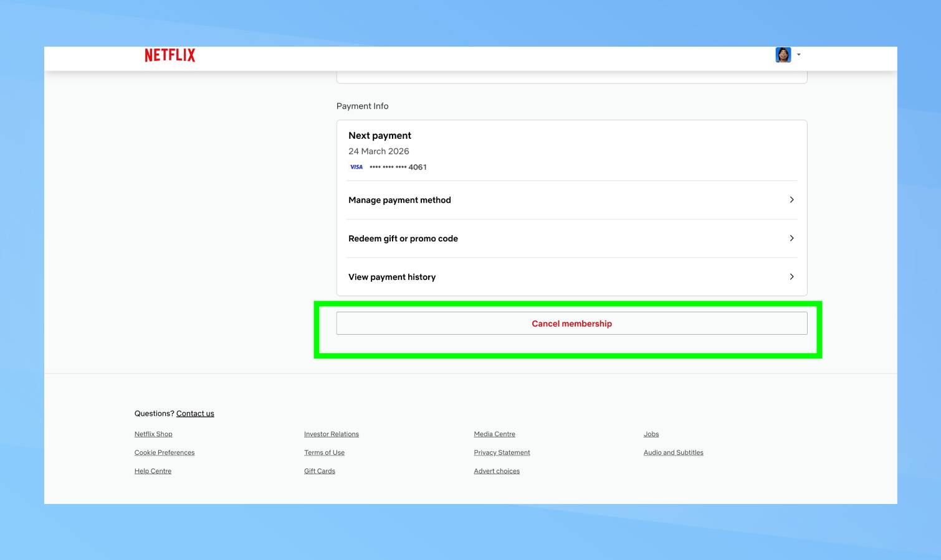Open the Investor Relations link
The width and height of the screenshot is (941, 560).
coord(332,434)
